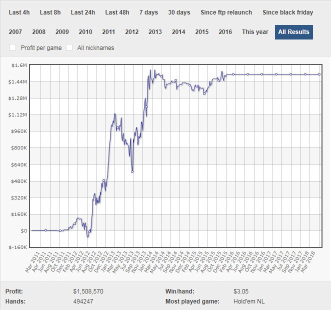Enable the Profit per game checkbox

[12, 48]
